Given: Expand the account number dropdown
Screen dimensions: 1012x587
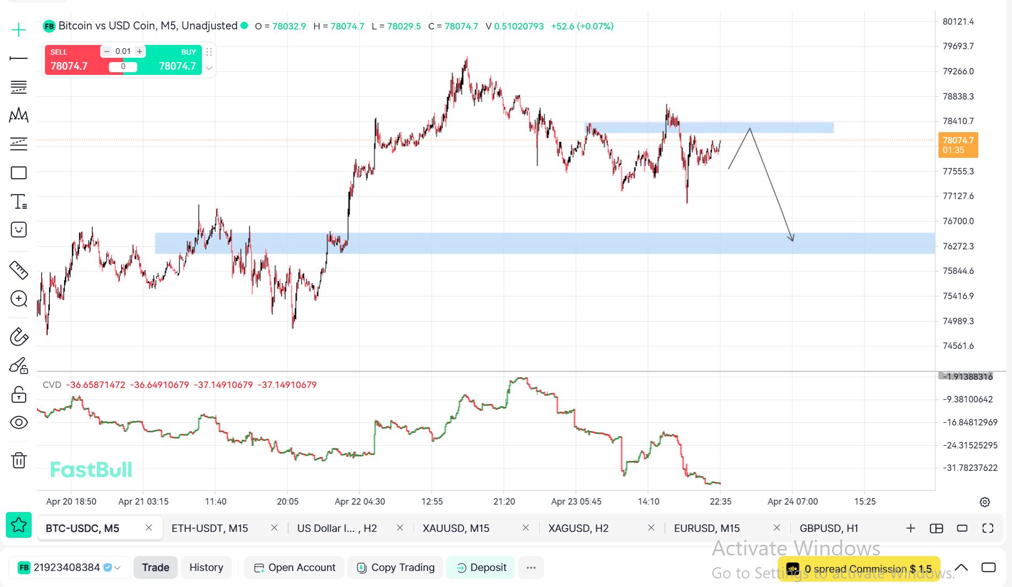Looking at the screenshot, I should [117, 568].
